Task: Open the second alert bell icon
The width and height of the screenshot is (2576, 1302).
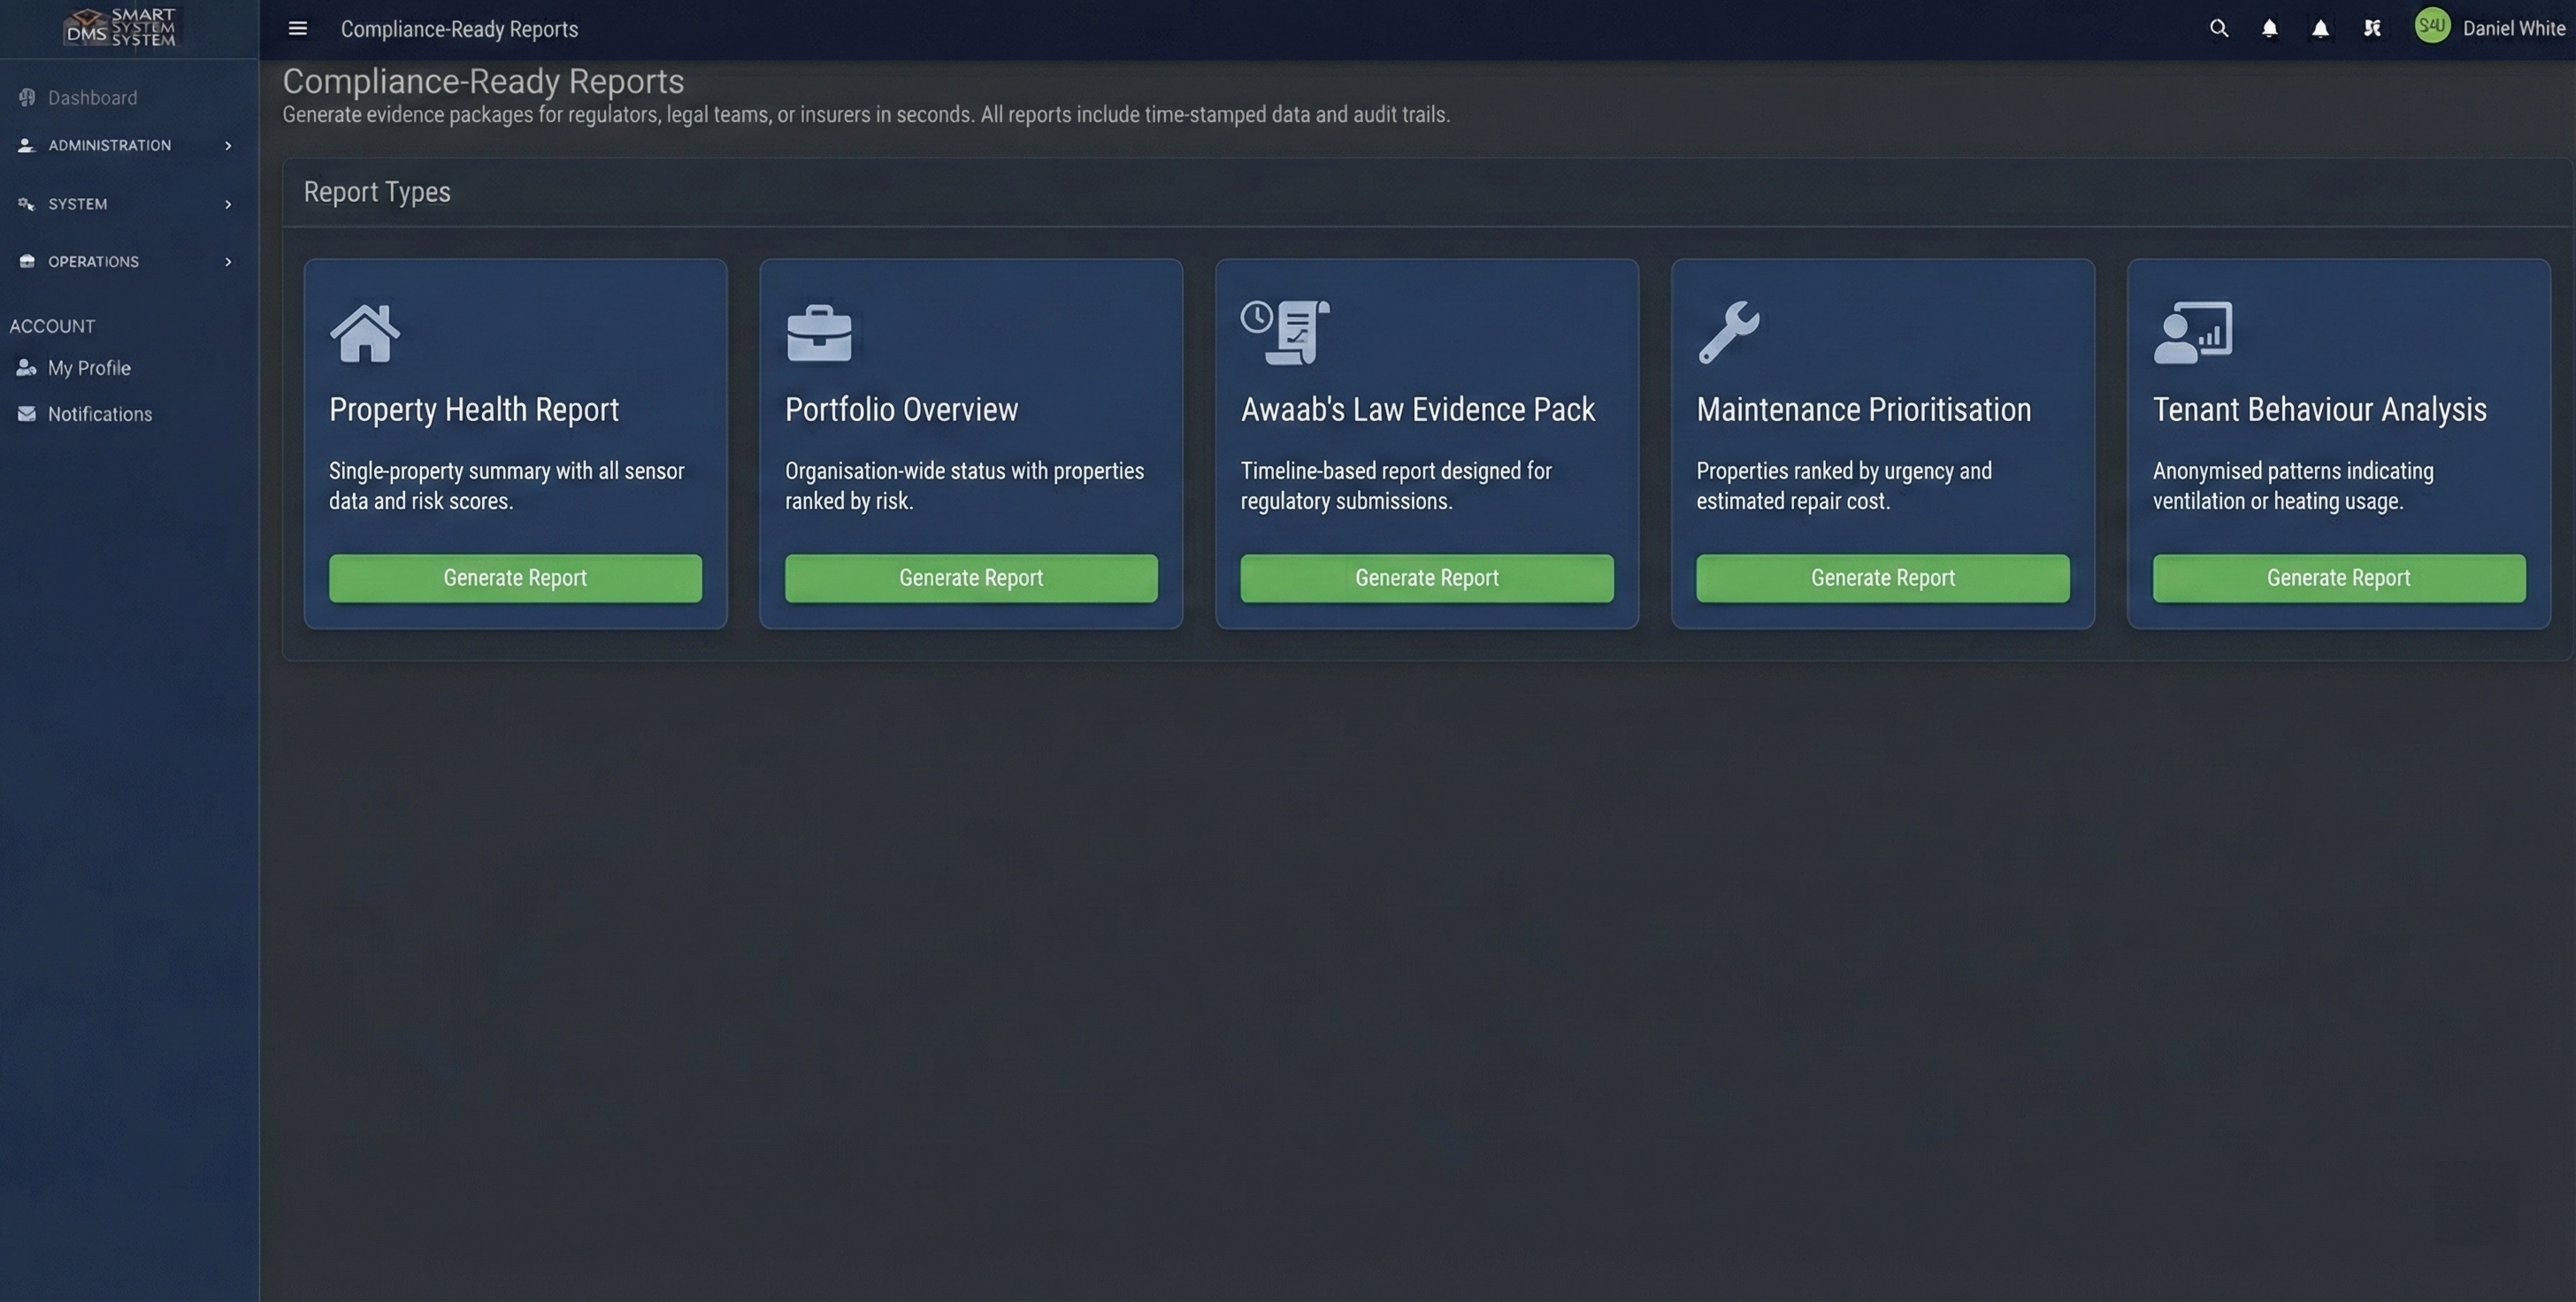Action: click(x=2320, y=28)
